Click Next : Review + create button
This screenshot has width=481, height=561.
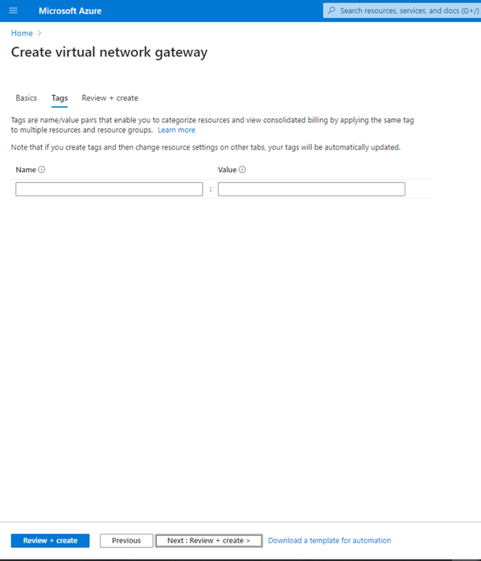[x=209, y=541]
